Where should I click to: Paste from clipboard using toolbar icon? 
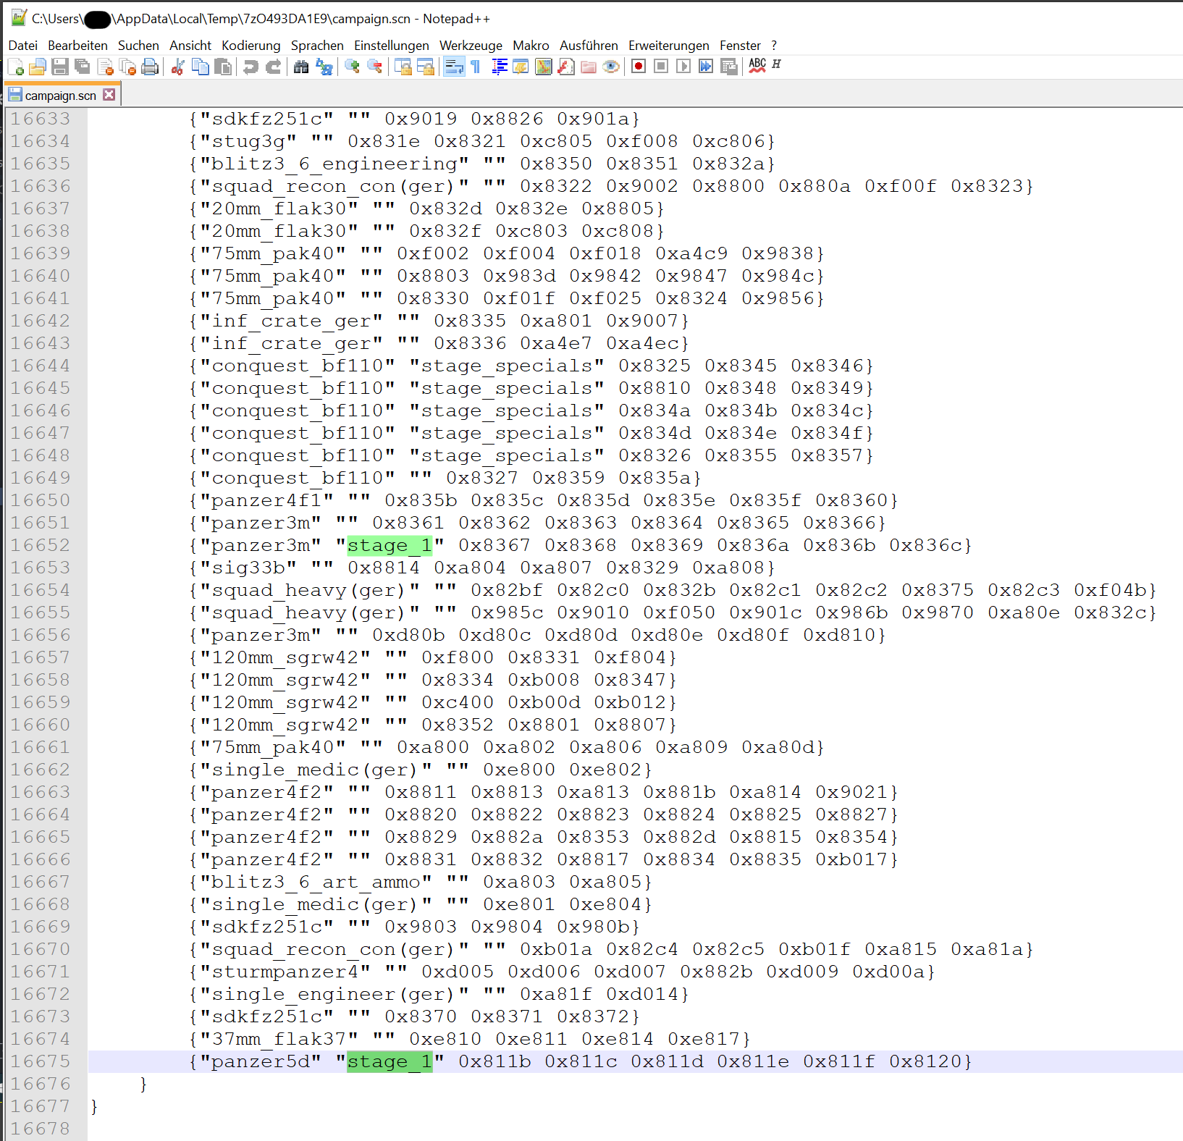pos(224,67)
